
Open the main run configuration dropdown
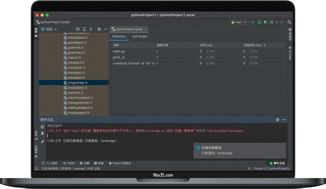[x=238, y=22]
